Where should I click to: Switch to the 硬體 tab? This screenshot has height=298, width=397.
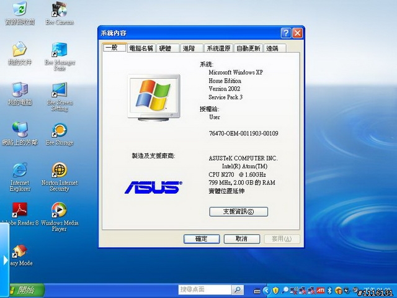tap(167, 48)
